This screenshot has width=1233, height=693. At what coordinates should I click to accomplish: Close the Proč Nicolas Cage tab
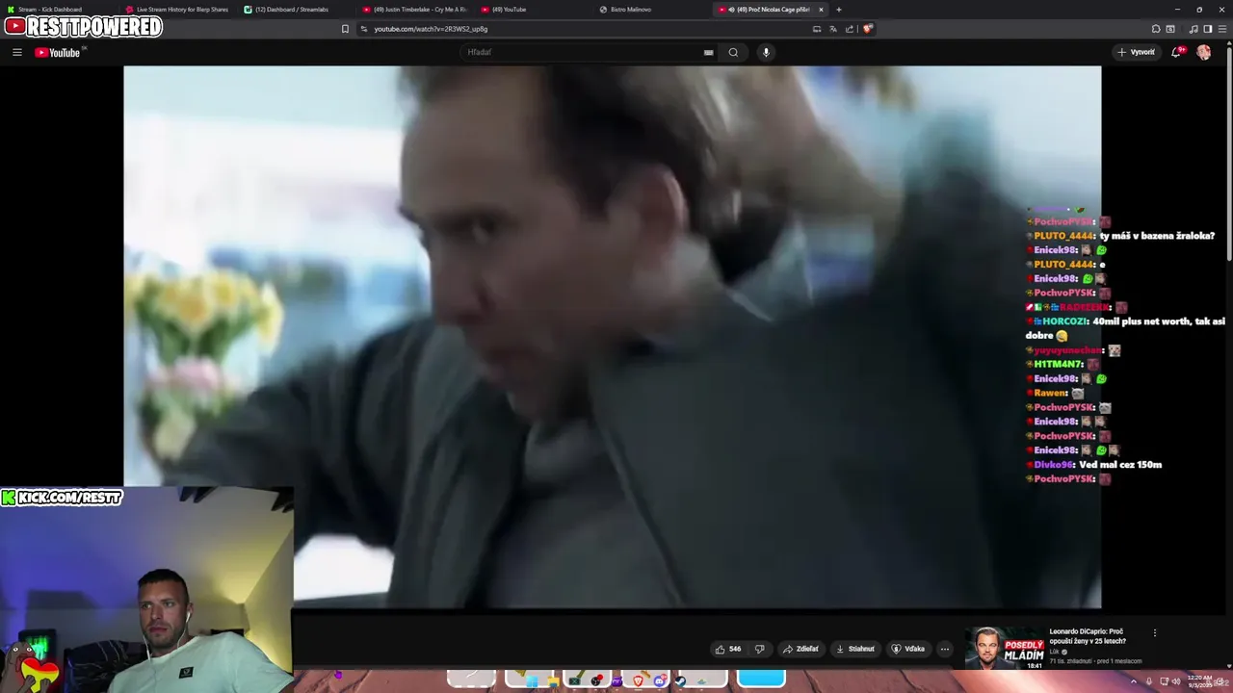821,10
